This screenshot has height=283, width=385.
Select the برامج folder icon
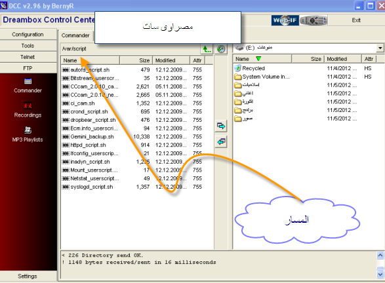237,110
